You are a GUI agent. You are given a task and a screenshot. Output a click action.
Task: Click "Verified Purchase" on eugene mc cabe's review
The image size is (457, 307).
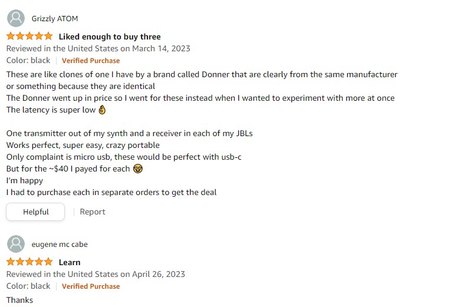91,286
